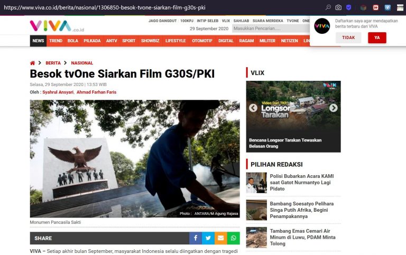Show next VLIX video slide
This screenshot has width=406, height=255.
[x=333, y=108]
